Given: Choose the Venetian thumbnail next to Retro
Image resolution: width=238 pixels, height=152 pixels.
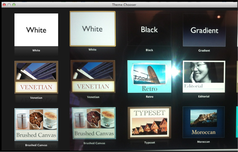Looking at the screenshot, I should [93, 77].
